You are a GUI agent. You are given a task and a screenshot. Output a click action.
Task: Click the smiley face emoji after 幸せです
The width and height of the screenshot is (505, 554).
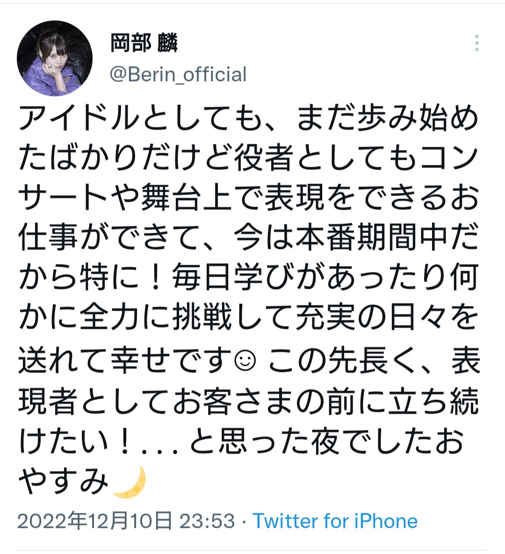click(245, 362)
